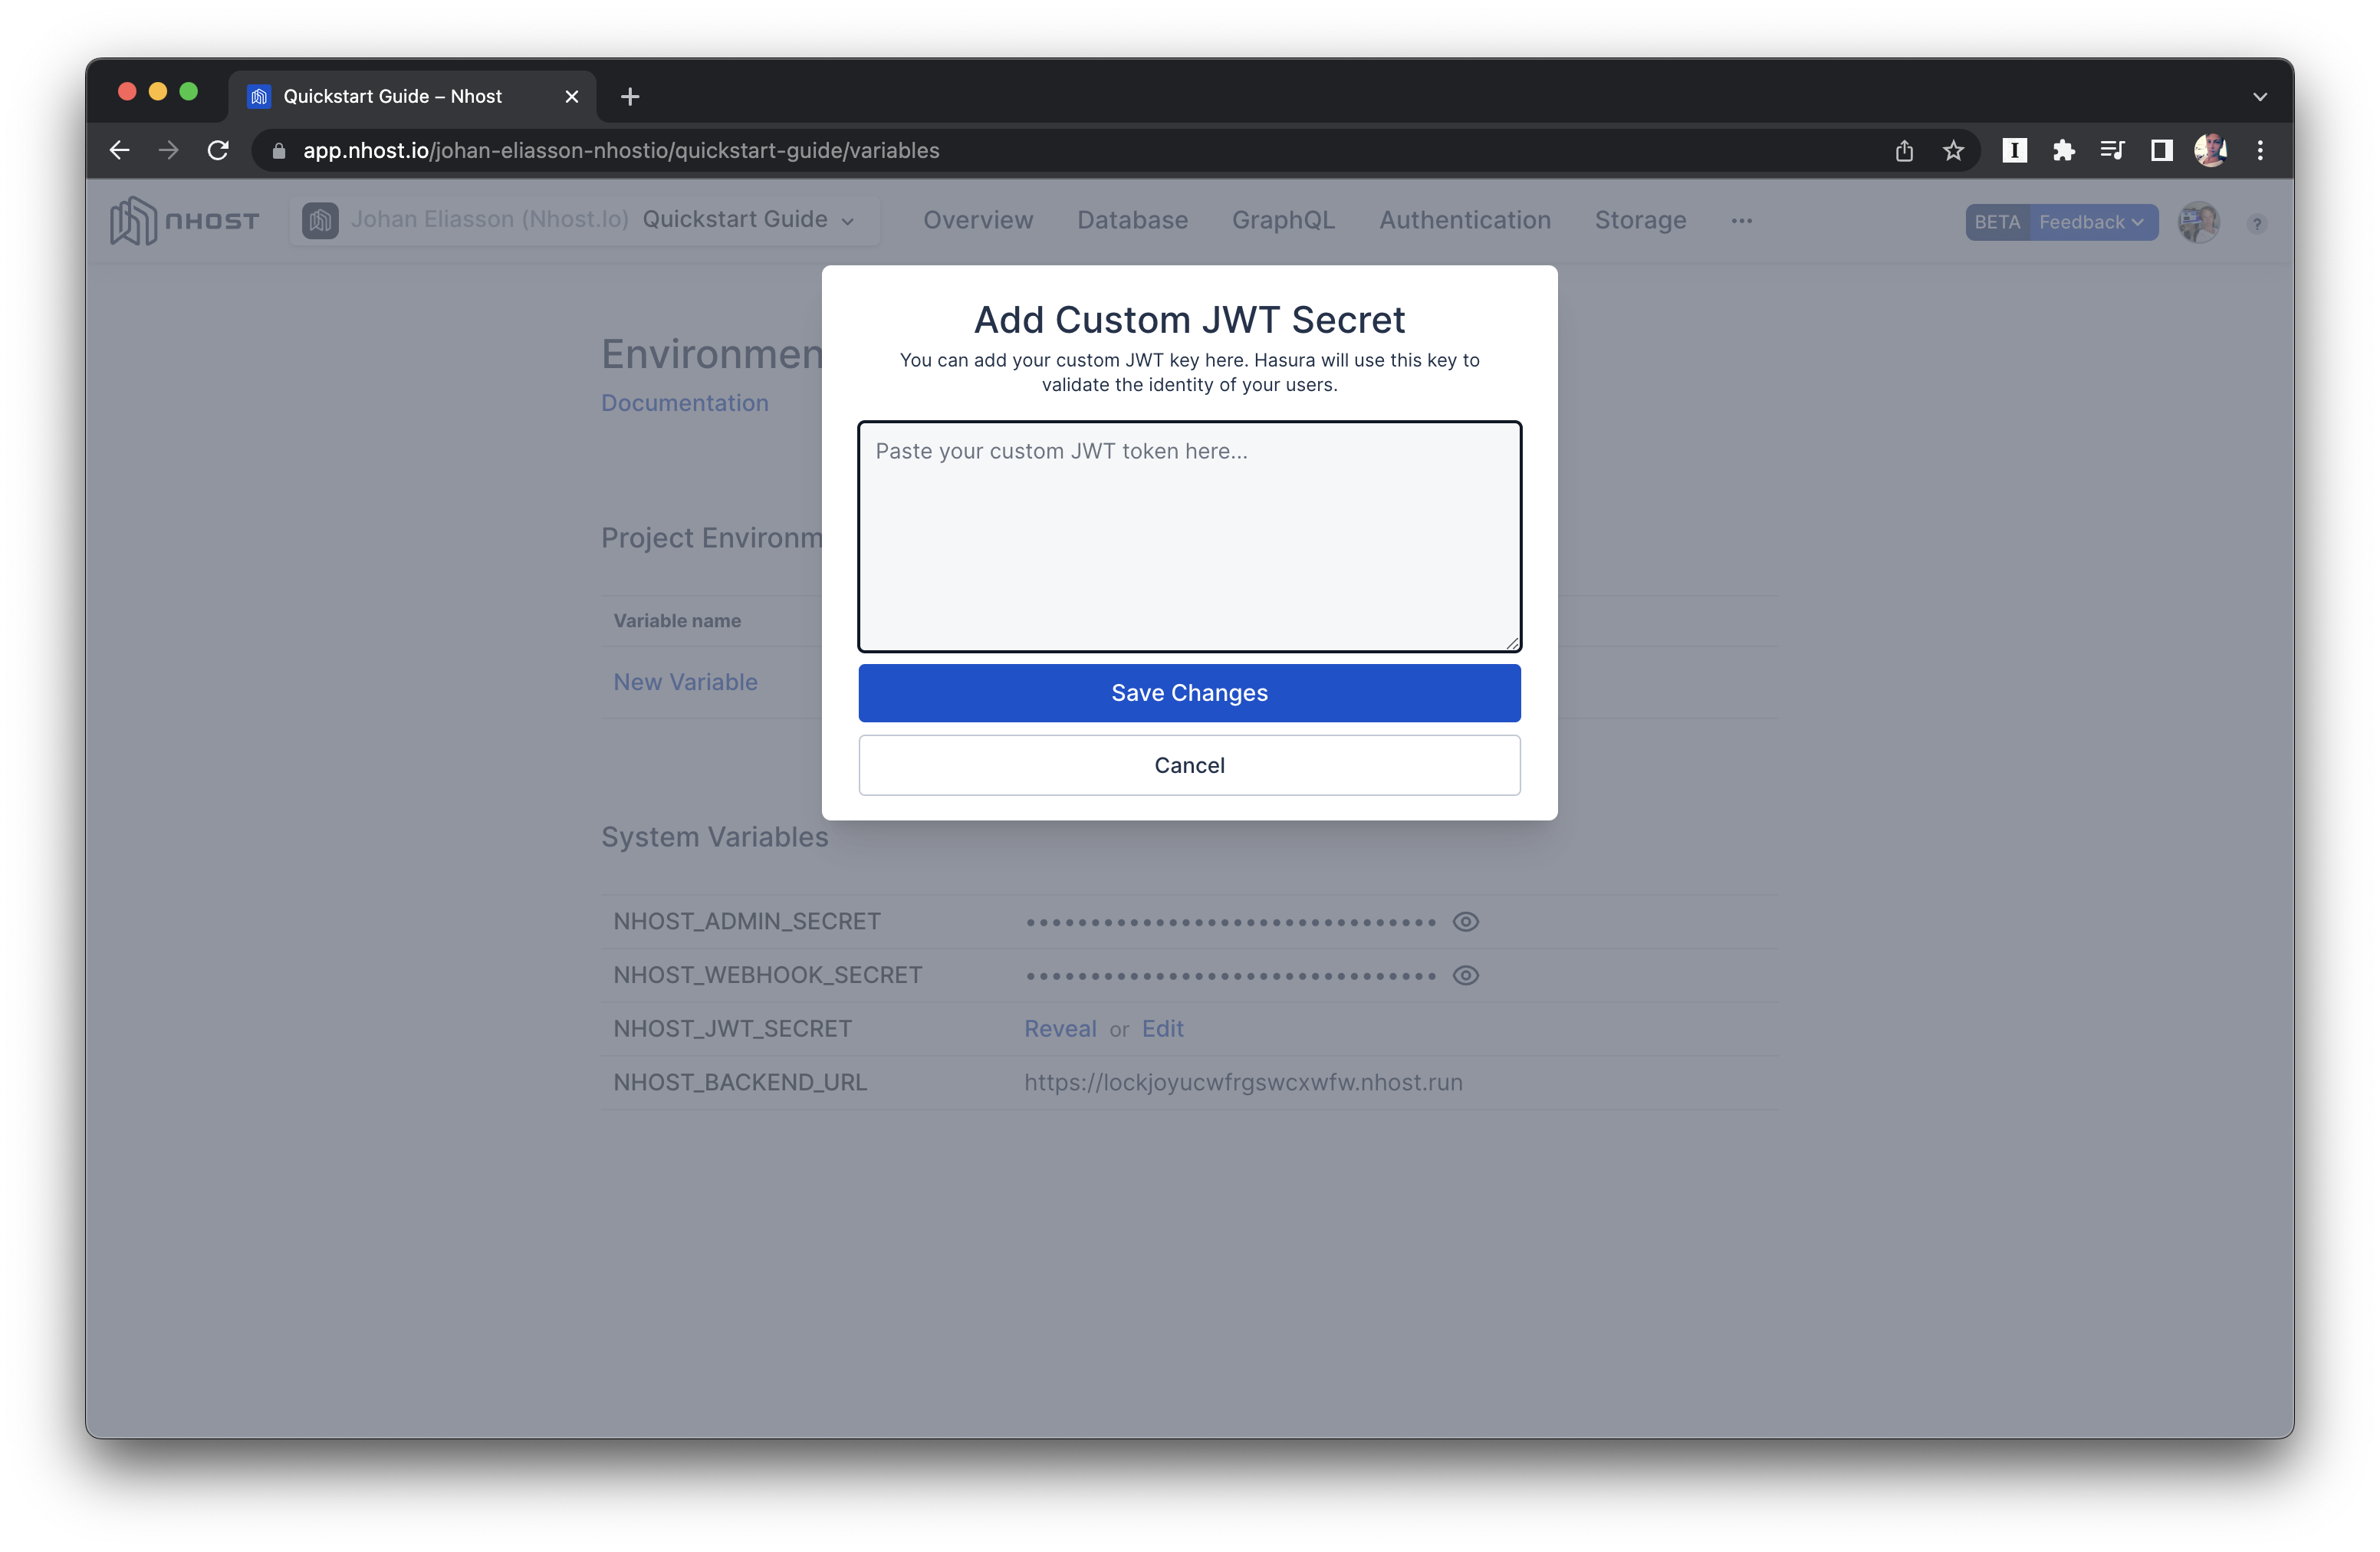Click Edit to modify NHOST_JWT_SECRET

(x=1161, y=1028)
